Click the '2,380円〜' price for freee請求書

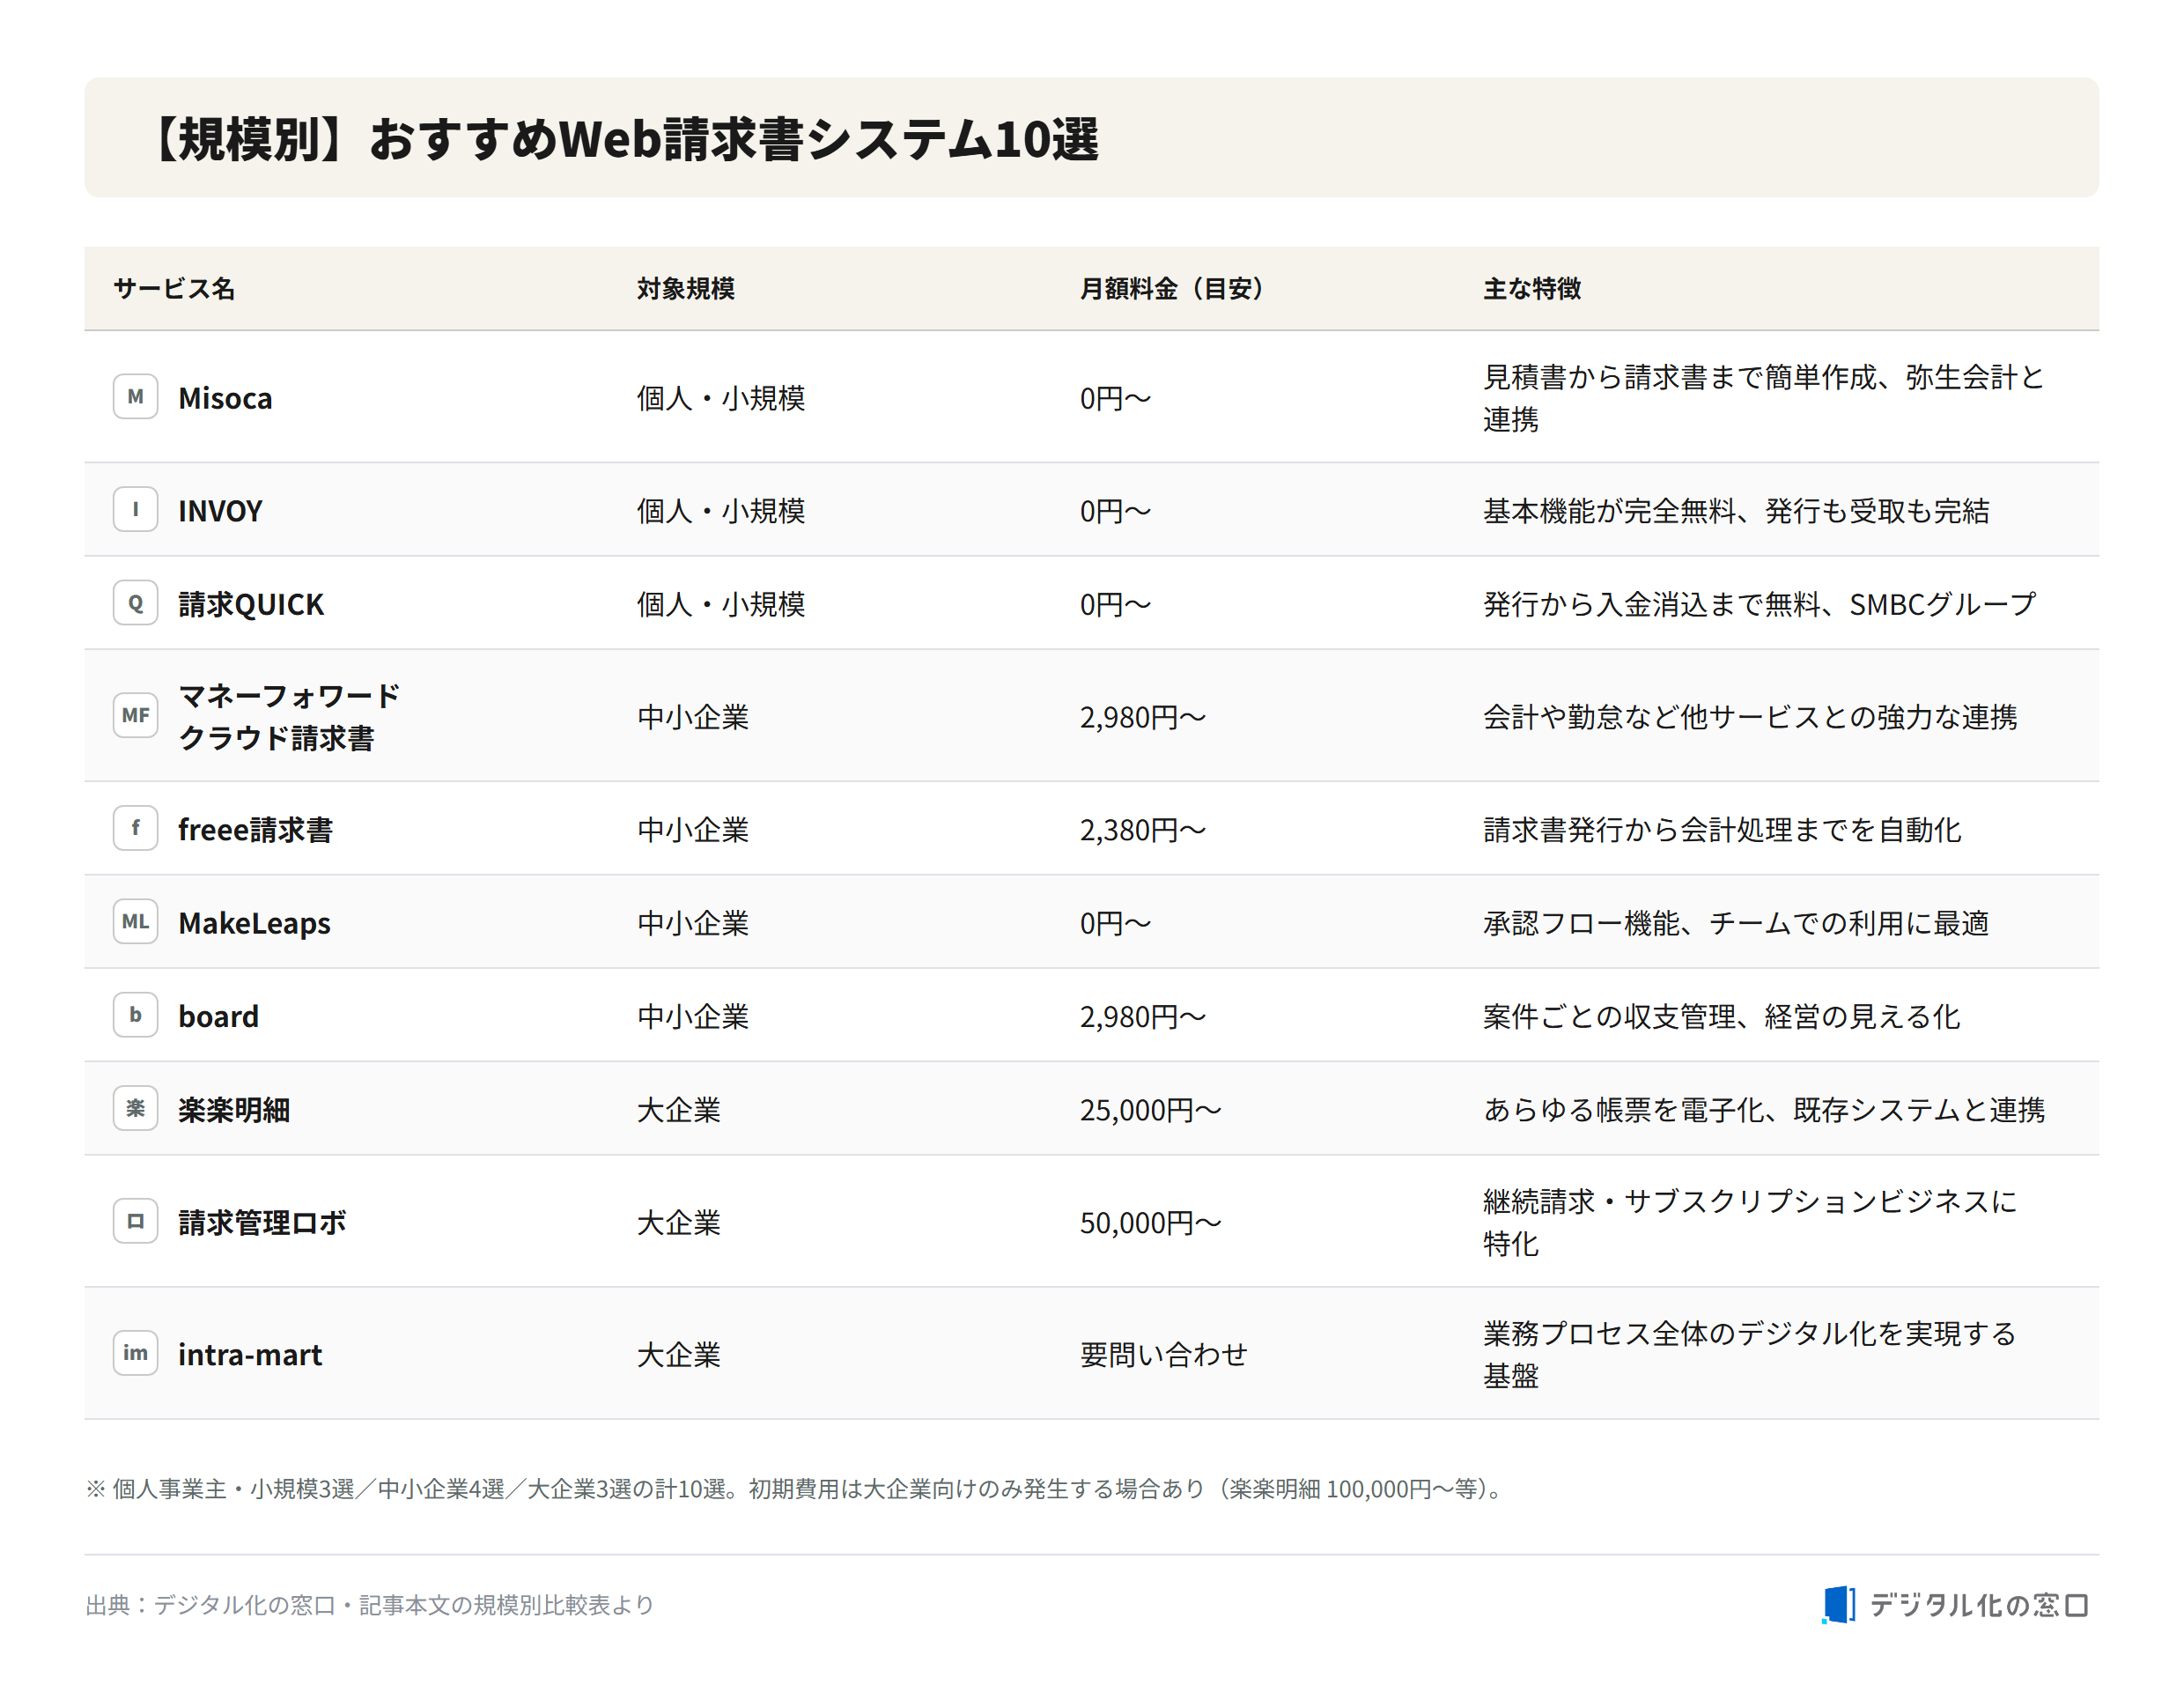tap(1143, 830)
